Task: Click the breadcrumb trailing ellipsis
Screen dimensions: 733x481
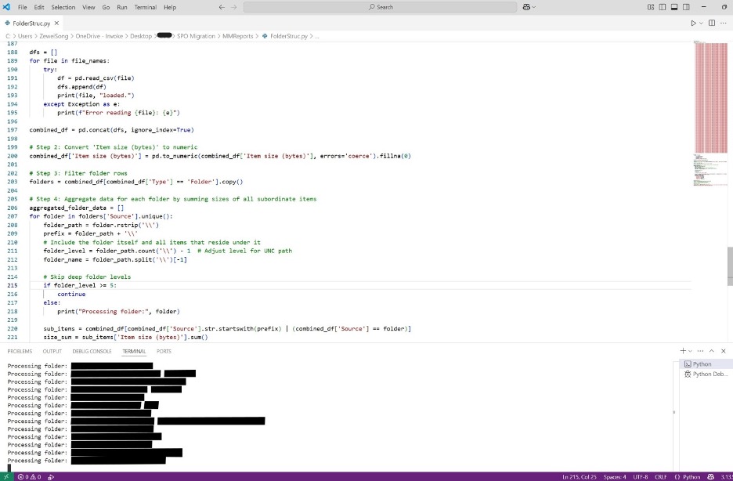Action: (317, 36)
